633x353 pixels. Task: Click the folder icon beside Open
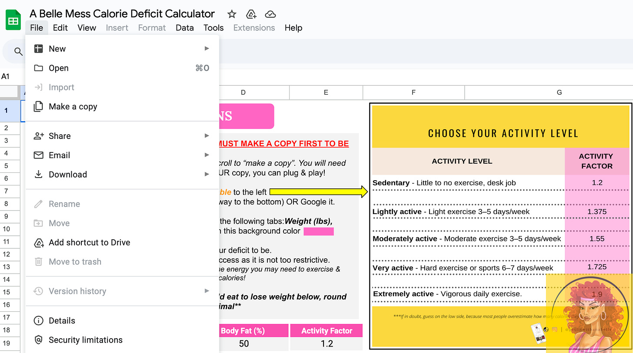coord(38,68)
